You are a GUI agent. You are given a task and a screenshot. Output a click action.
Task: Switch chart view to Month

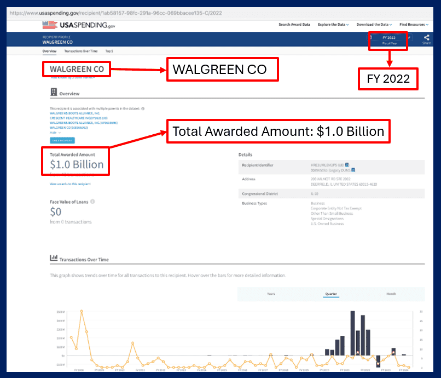(x=391, y=294)
